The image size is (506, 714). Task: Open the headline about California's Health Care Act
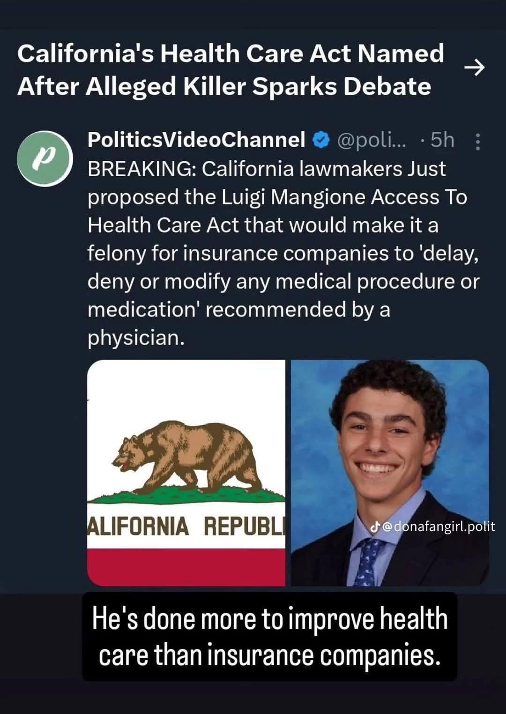(x=231, y=69)
